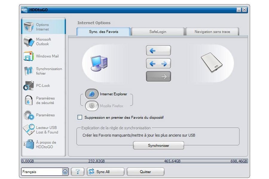The image size is (269, 179).
Task: Switch to the SafeLogin tab
Action: click(x=158, y=32)
